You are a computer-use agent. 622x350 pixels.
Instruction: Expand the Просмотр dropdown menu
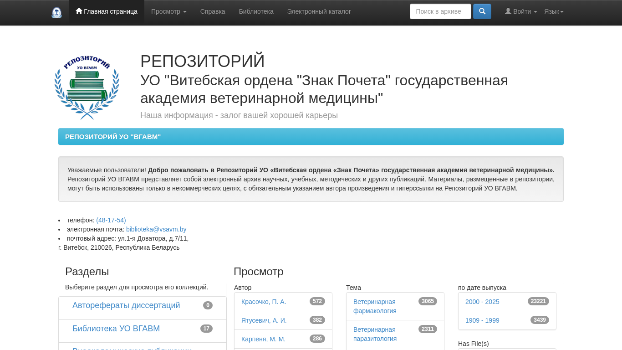point(168,11)
